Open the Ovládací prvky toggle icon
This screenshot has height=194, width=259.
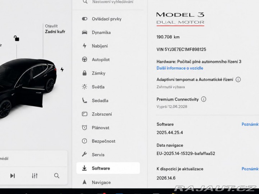pos(85,19)
